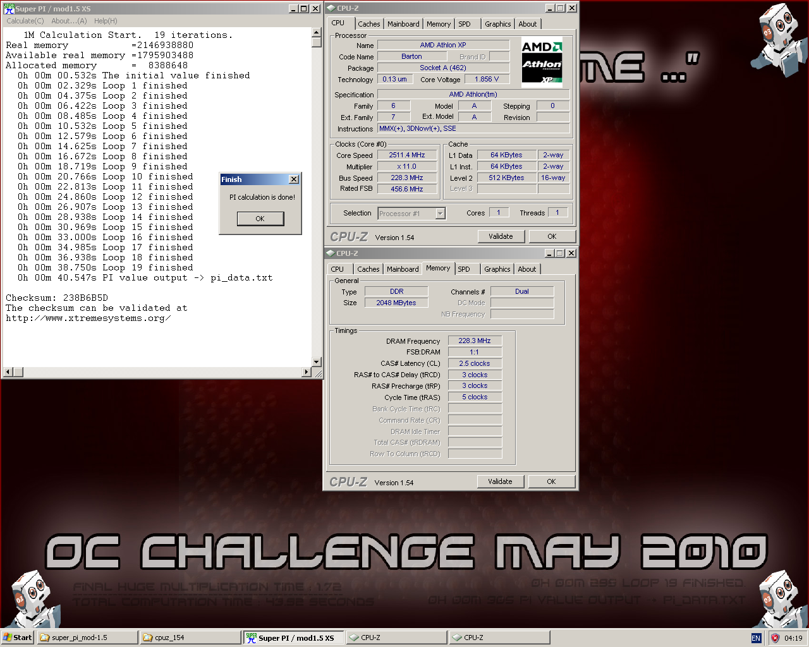Click the Name field AMD Athlon XP
The width and height of the screenshot is (809, 647).
(x=443, y=45)
